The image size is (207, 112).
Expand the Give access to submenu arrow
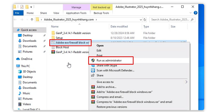pos(186,82)
